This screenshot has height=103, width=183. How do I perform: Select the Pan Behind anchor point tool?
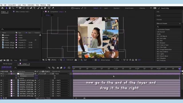pyautogui.click(x=24, y=8)
